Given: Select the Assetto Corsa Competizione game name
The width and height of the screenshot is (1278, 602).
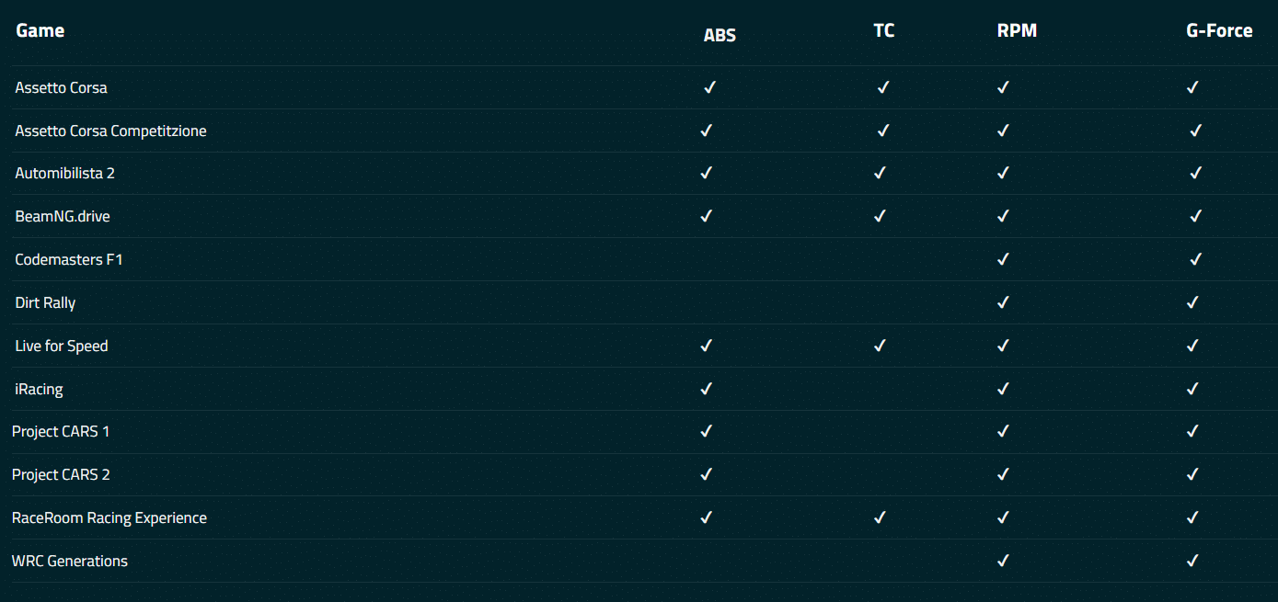Looking at the screenshot, I should tap(110, 131).
